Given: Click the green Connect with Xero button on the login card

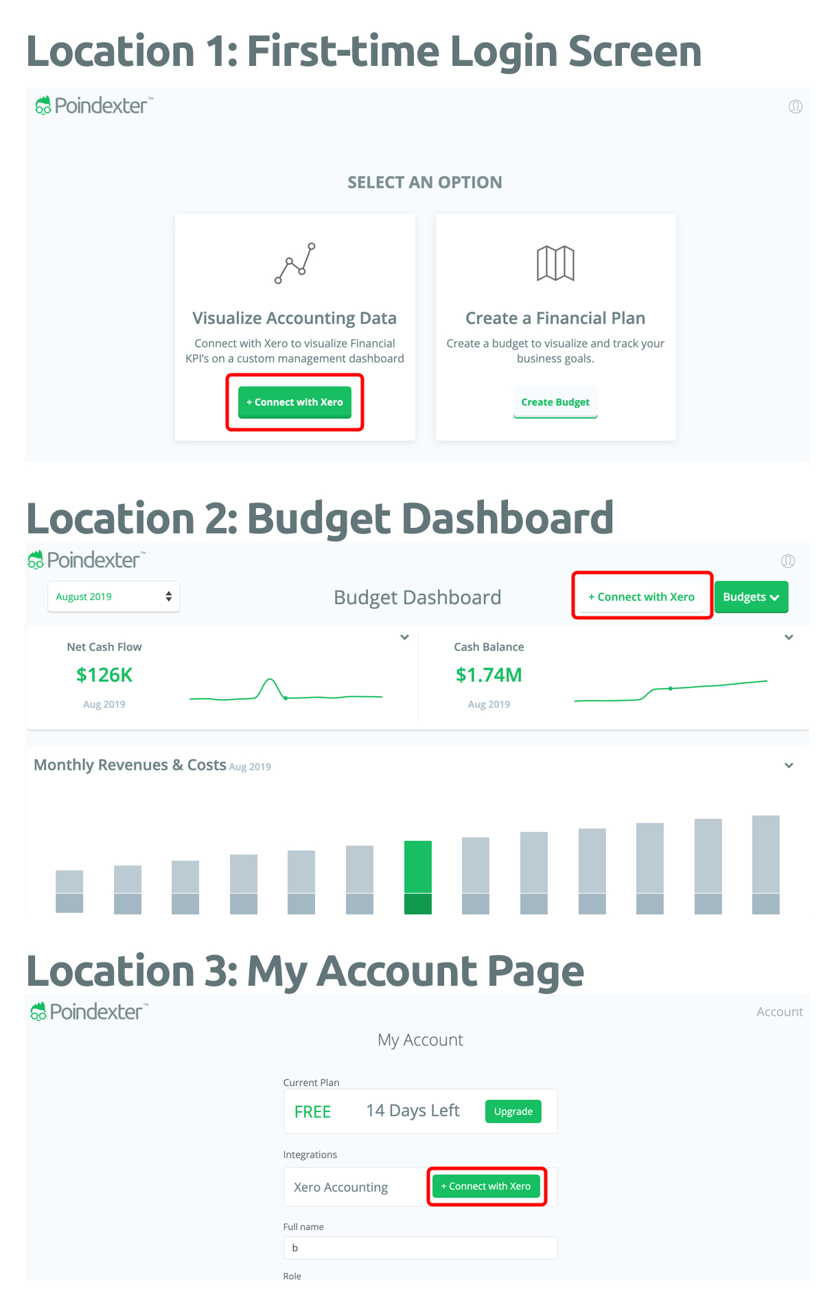Looking at the screenshot, I should point(294,402).
